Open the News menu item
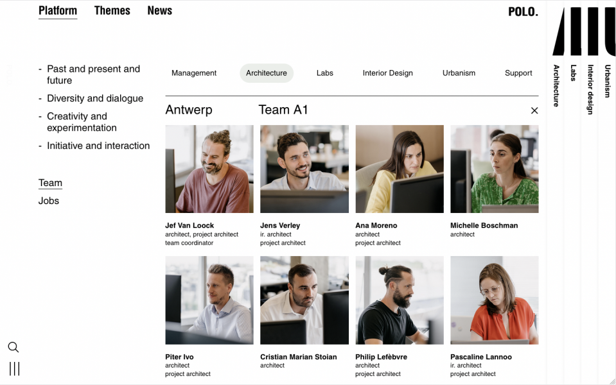The height and width of the screenshot is (385, 616). 159,11
